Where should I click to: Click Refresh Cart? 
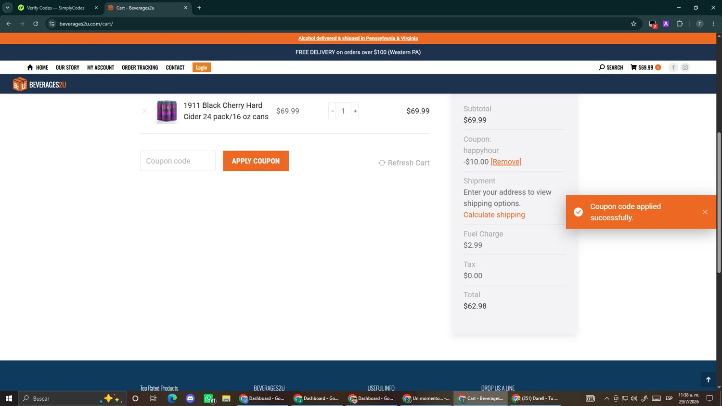404,163
